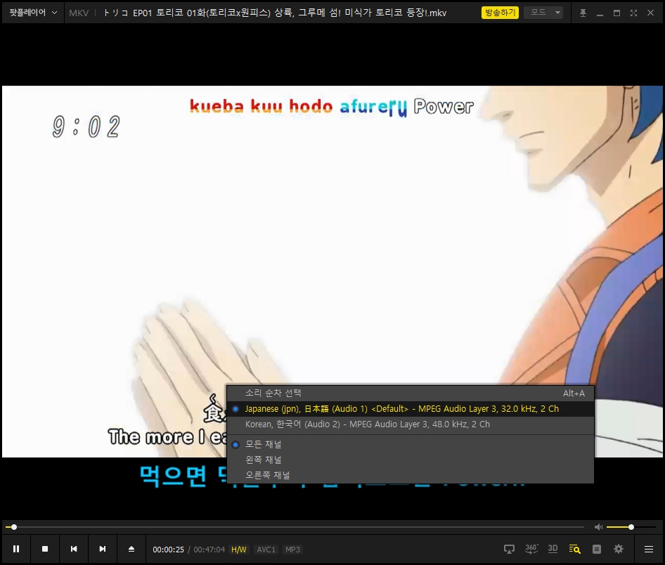Click the video file title text
Image resolution: width=665 pixels, height=565 pixels.
tap(274, 13)
